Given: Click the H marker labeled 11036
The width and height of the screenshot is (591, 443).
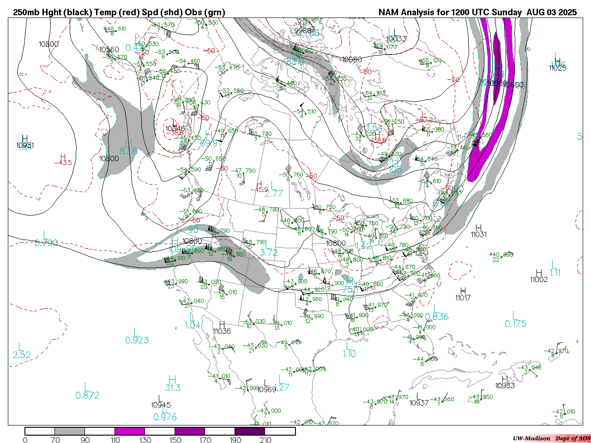Looking at the screenshot, I should (222, 325).
